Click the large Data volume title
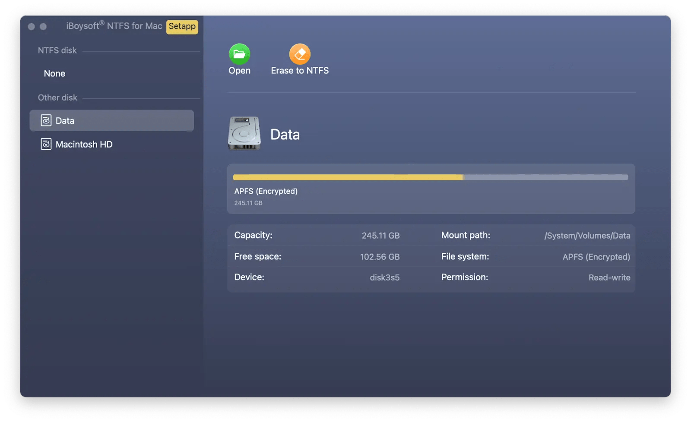 [285, 135]
